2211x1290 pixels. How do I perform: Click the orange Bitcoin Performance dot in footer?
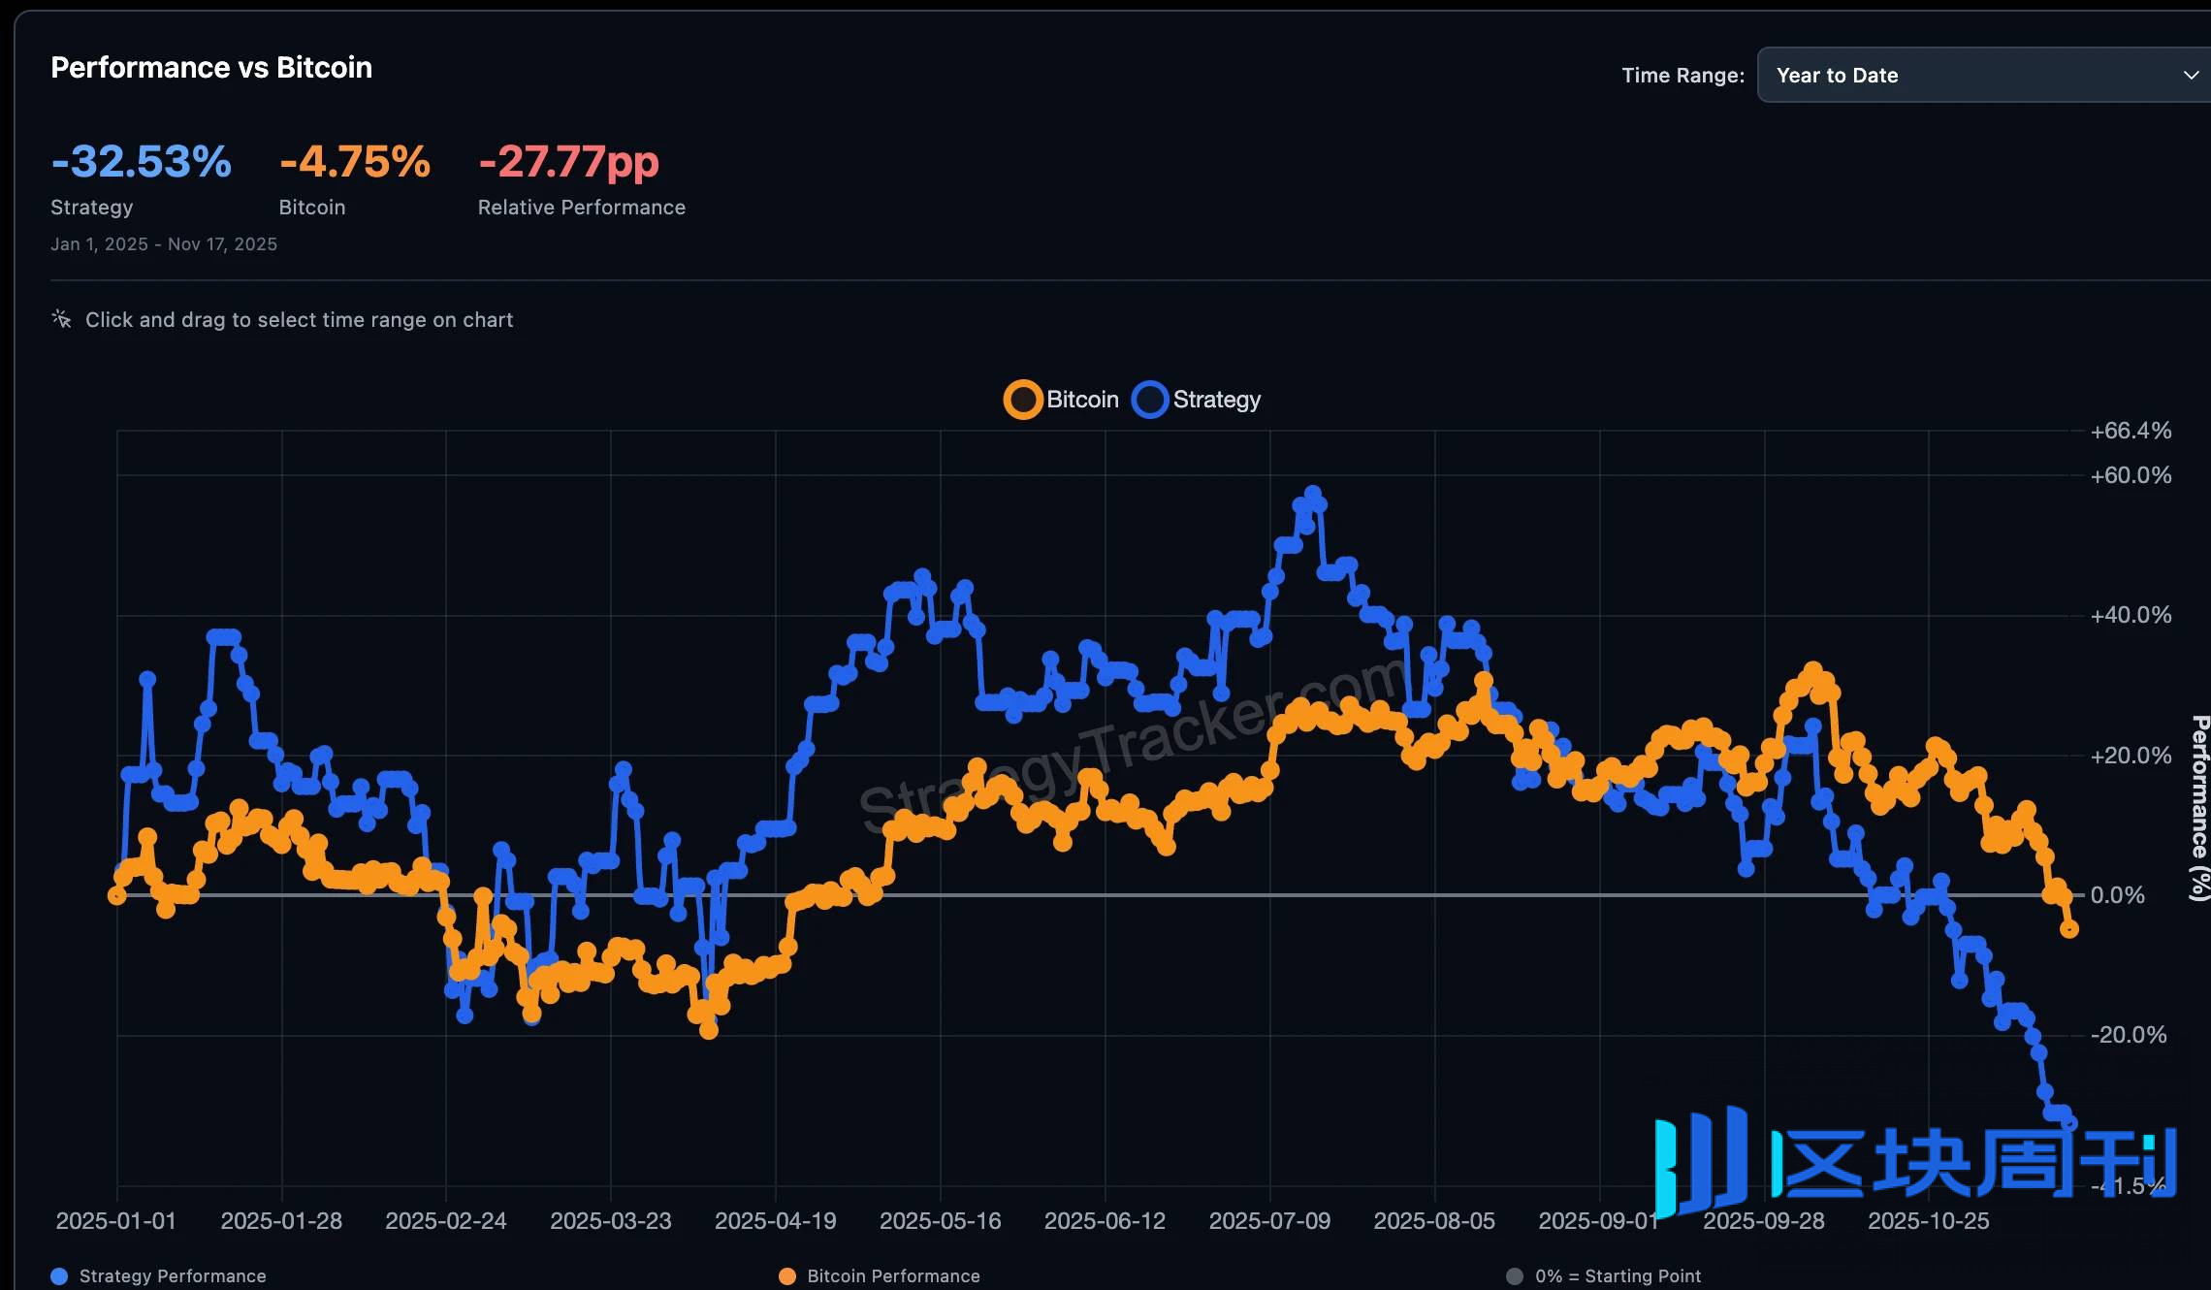coord(787,1275)
